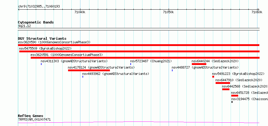Click the black cytogenetic band bar
Image resolution: width=268 pixels, height=126 pixels.
tap(139, 29)
